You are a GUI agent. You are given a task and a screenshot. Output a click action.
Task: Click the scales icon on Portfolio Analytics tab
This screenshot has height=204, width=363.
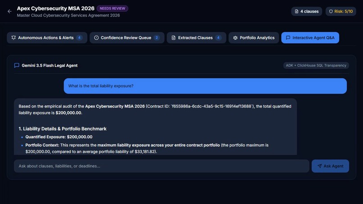click(x=235, y=38)
